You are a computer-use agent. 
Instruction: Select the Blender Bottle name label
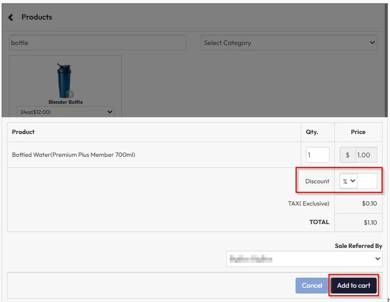66,102
